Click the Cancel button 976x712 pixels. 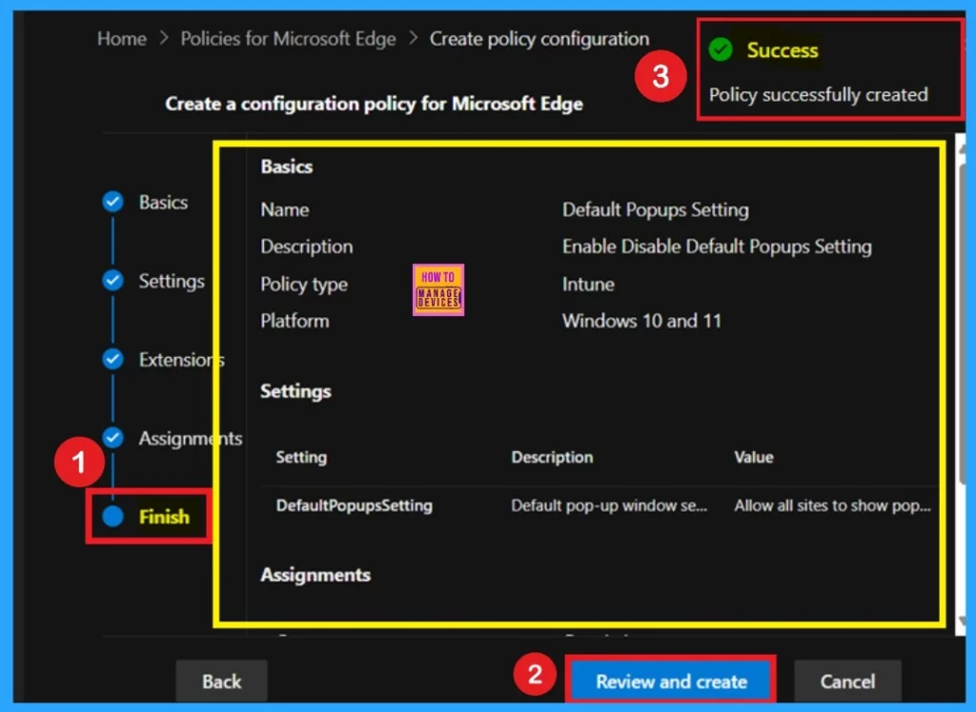pos(847,682)
